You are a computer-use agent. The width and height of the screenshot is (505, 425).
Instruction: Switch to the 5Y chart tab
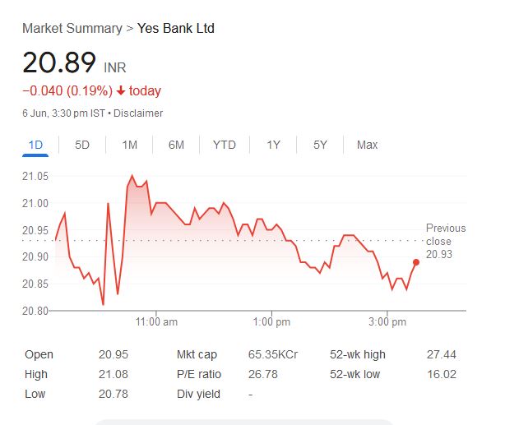tap(320, 145)
